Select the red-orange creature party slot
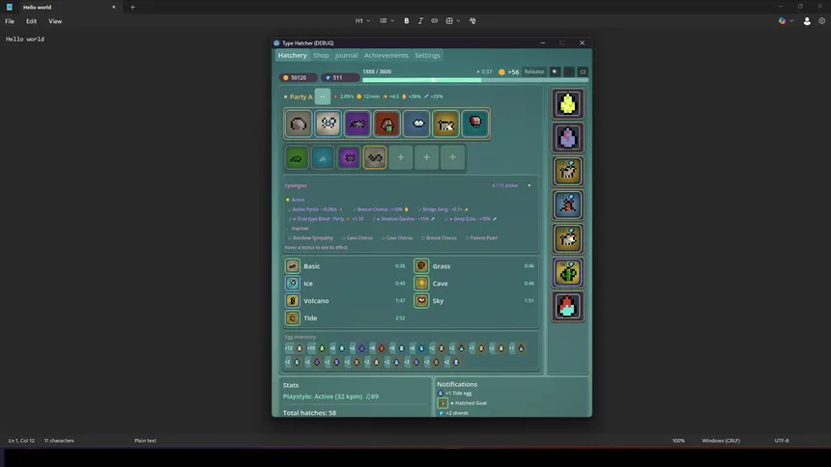 [387, 124]
